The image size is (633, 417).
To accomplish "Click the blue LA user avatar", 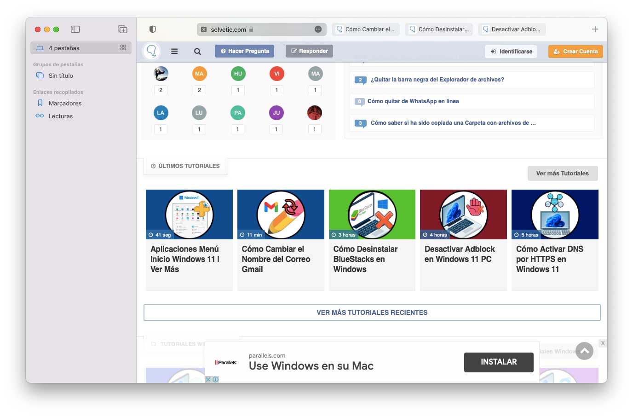I will pos(161,113).
